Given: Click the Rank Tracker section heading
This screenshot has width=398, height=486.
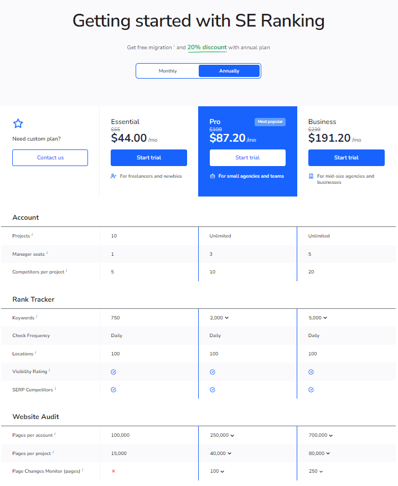Looking at the screenshot, I should [33, 299].
